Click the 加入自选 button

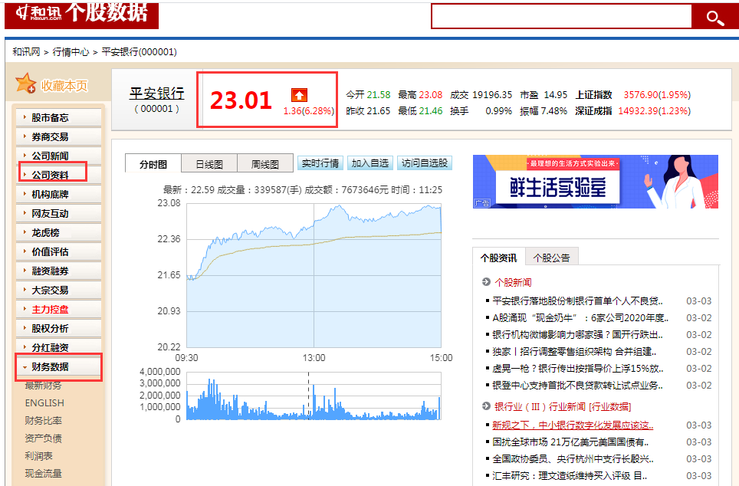click(369, 163)
